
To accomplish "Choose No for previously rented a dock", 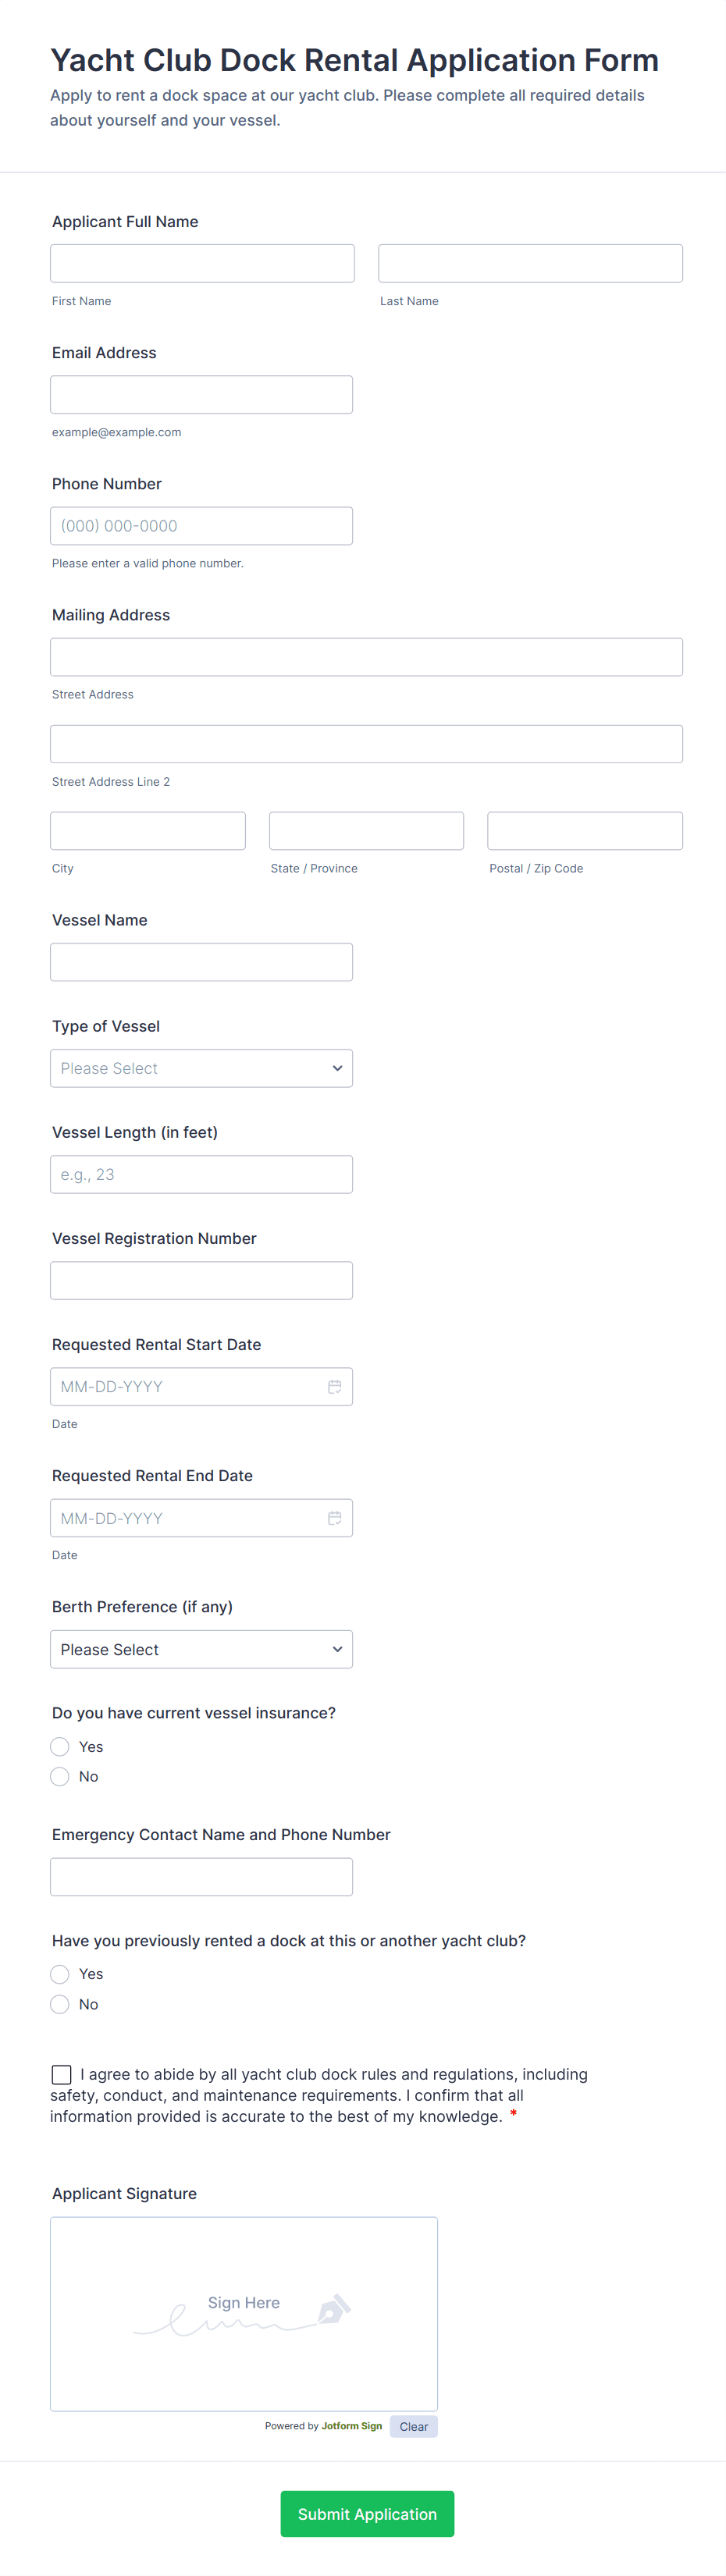I will (60, 2003).
